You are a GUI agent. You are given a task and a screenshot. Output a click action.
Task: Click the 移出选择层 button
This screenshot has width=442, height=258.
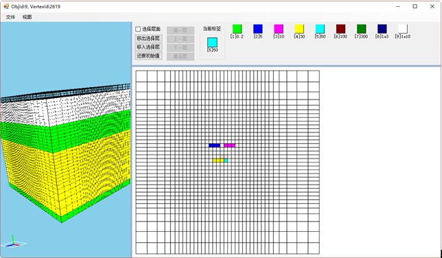click(x=148, y=38)
